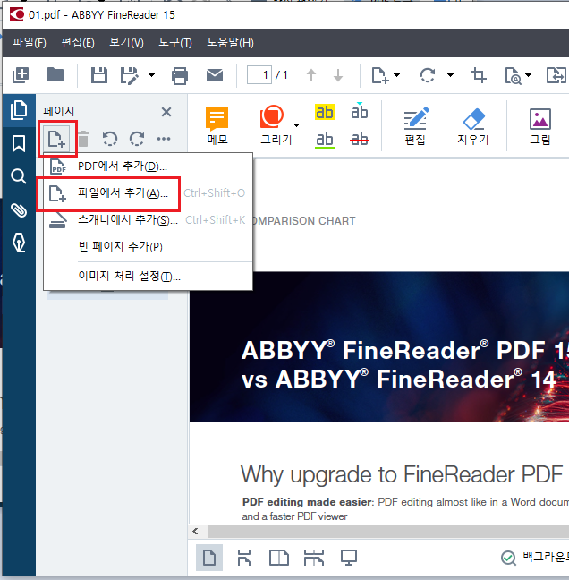Switch to two-page view mode
This screenshot has height=580, width=569.
[x=279, y=558]
